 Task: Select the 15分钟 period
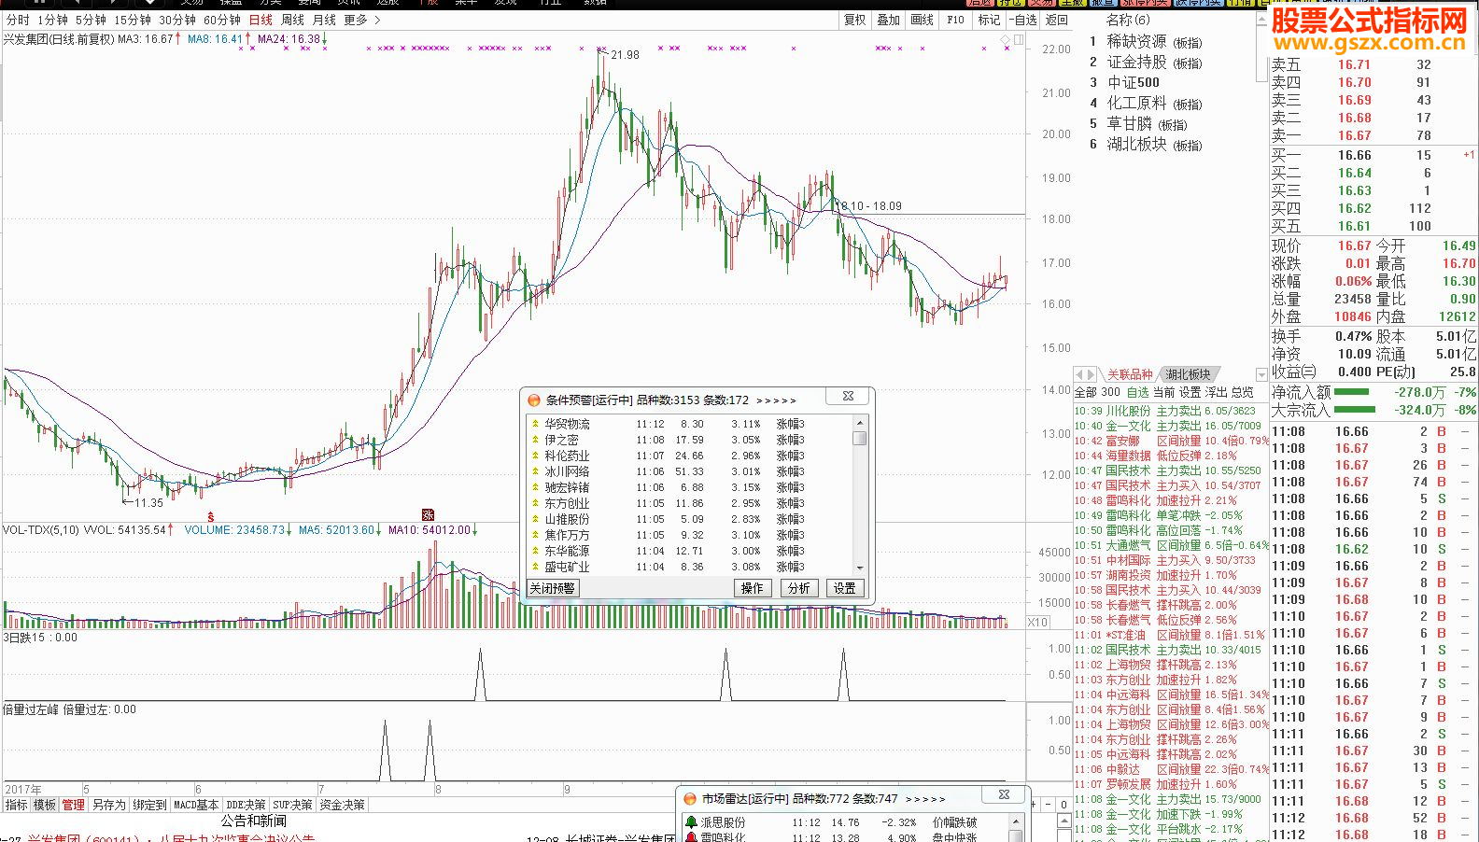133,20
